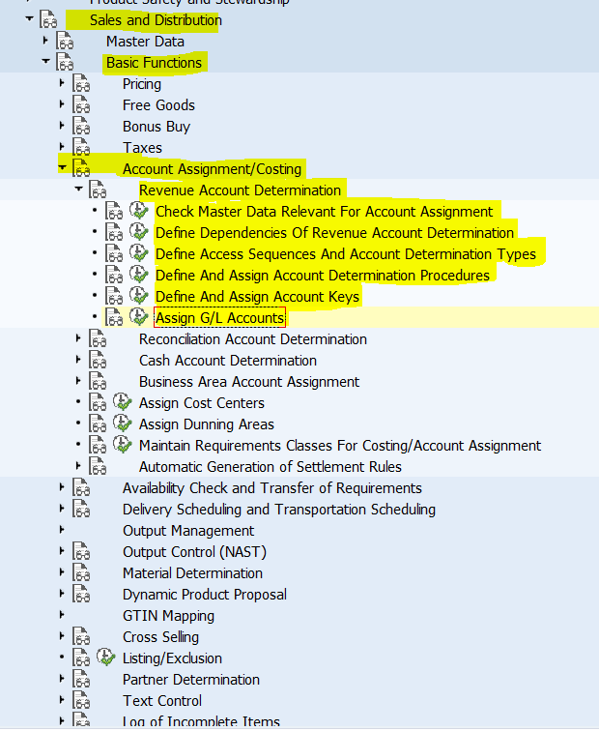
Task: Open documentation glasses icon for Pricing
Action: (81, 84)
